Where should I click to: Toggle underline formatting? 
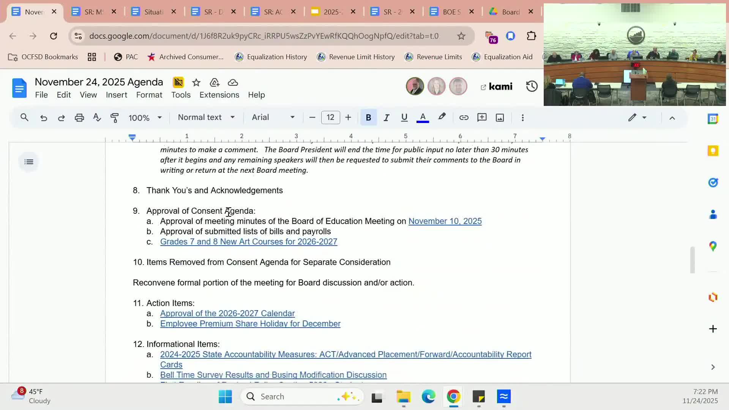pos(404,118)
